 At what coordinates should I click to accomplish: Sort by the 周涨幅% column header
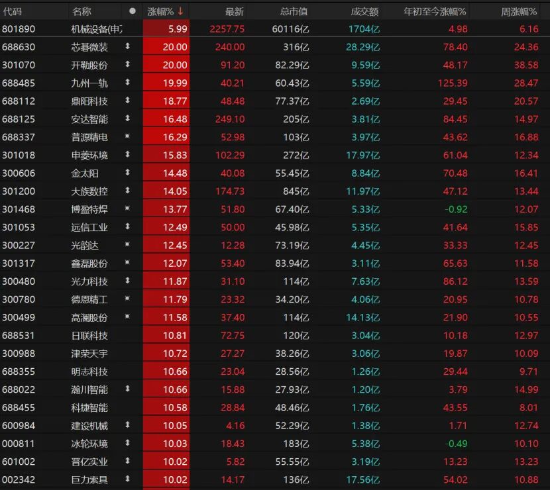(519, 12)
